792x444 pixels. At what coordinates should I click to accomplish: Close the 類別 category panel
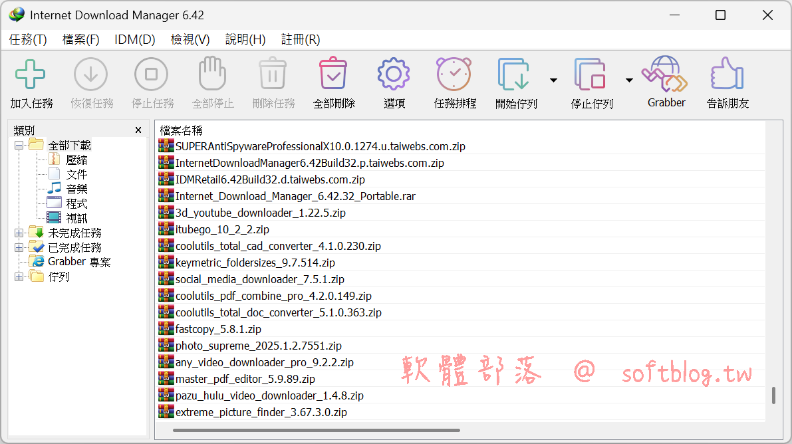click(x=138, y=130)
